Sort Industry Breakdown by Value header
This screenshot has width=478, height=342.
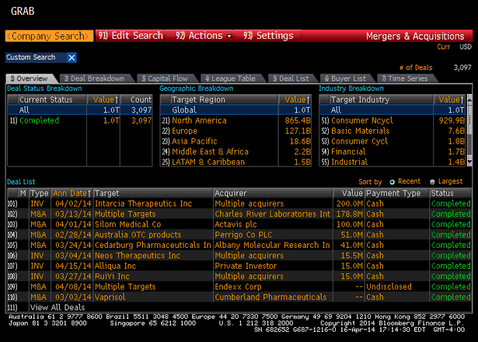[x=449, y=99]
